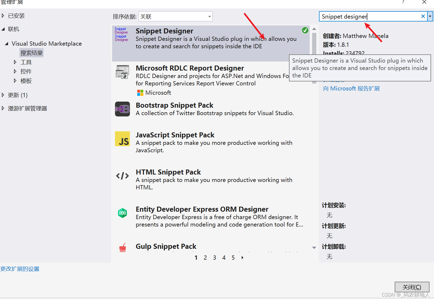Click the 更新 (1) tree label
This screenshot has height=300, width=434.
tap(18, 95)
